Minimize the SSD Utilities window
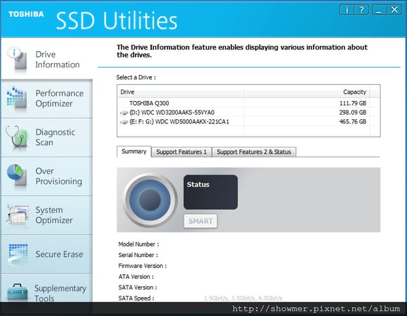Viewport: 407px width, 316px height. coord(380,9)
